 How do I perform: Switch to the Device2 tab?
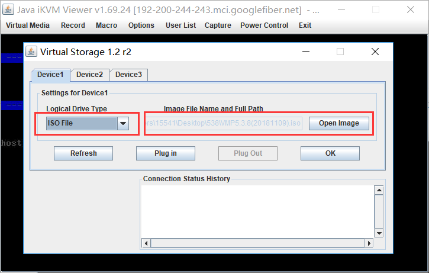click(89, 75)
